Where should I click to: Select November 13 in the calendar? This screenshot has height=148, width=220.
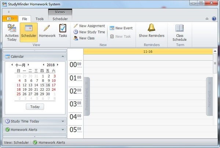[30, 85]
